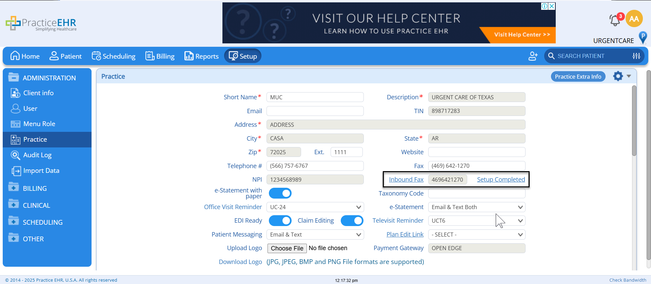Open the Setup menu

243,56
